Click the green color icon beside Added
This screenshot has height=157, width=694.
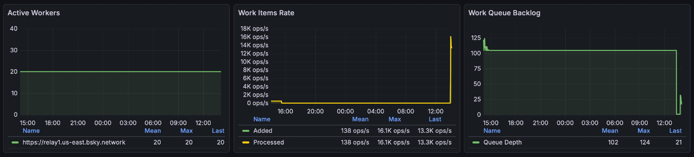point(246,131)
